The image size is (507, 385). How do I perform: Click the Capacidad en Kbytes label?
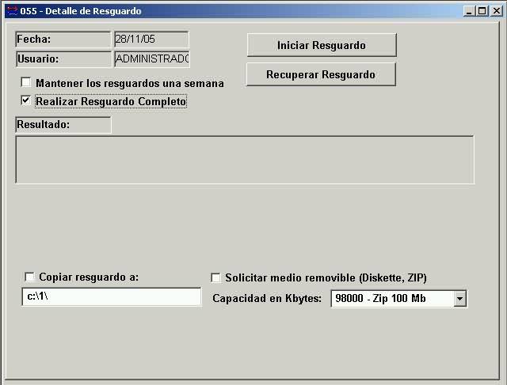(267, 299)
